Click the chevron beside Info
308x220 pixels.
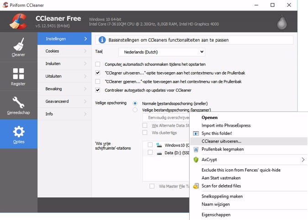[x=85, y=114]
